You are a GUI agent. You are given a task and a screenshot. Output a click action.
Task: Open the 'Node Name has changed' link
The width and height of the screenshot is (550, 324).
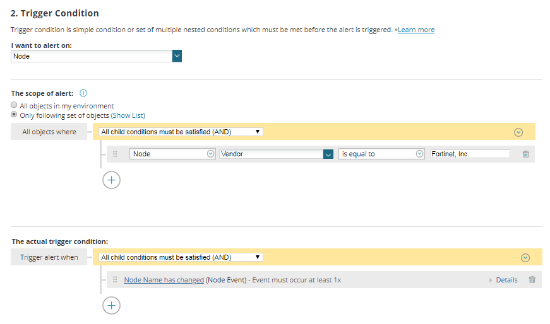click(164, 280)
